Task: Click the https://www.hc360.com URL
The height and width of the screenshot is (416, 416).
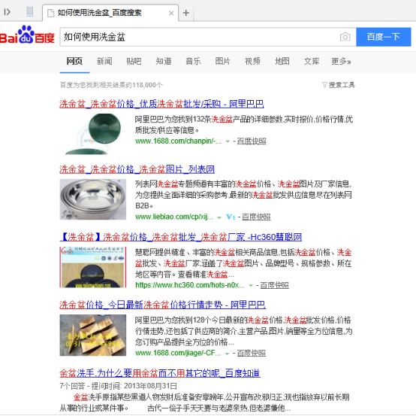Action: (190, 285)
